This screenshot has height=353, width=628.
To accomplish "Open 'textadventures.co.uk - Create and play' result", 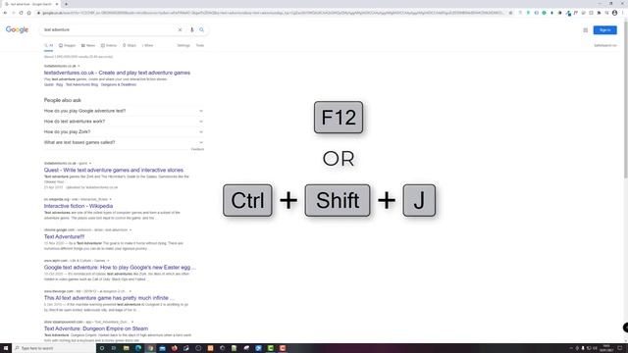I will pos(117,73).
